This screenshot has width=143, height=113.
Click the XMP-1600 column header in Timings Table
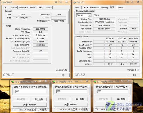tap(133, 38)
